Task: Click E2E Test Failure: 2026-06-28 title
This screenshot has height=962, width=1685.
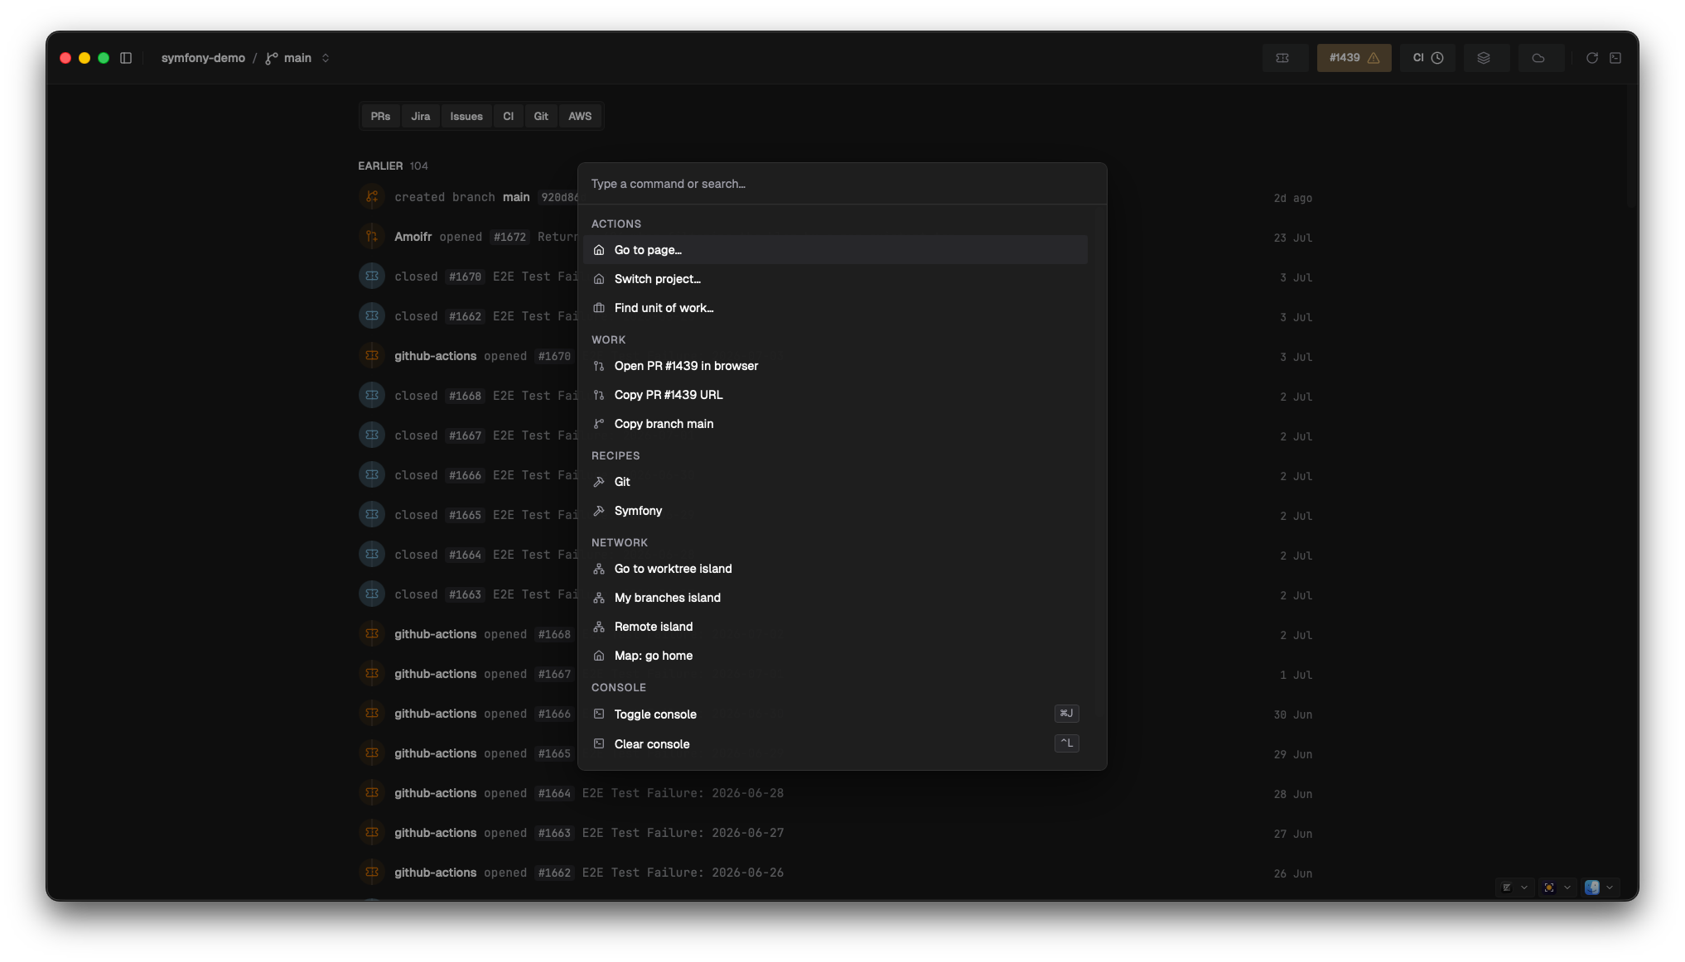Action: [683, 793]
